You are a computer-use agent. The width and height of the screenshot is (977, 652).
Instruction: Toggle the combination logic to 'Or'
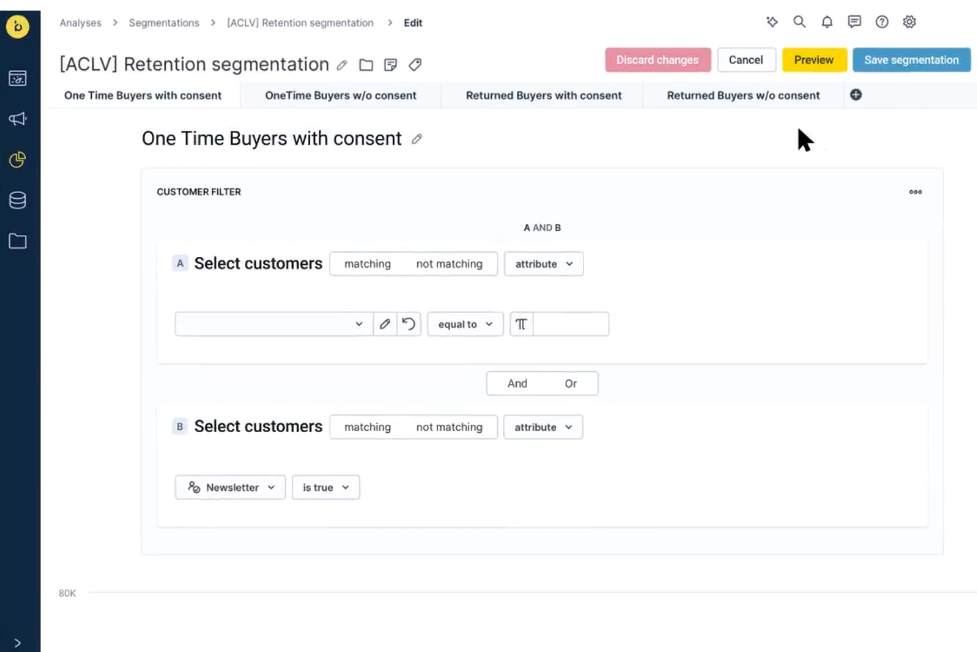click(570, 383)
